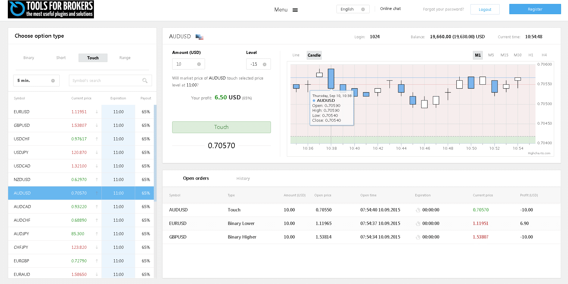Switch chart to Candle view
Image resolution: width=568 pixels, height=284 pixels.
[314, 55]
